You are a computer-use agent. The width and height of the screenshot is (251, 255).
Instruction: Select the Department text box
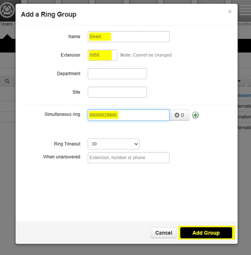point(117,74)
